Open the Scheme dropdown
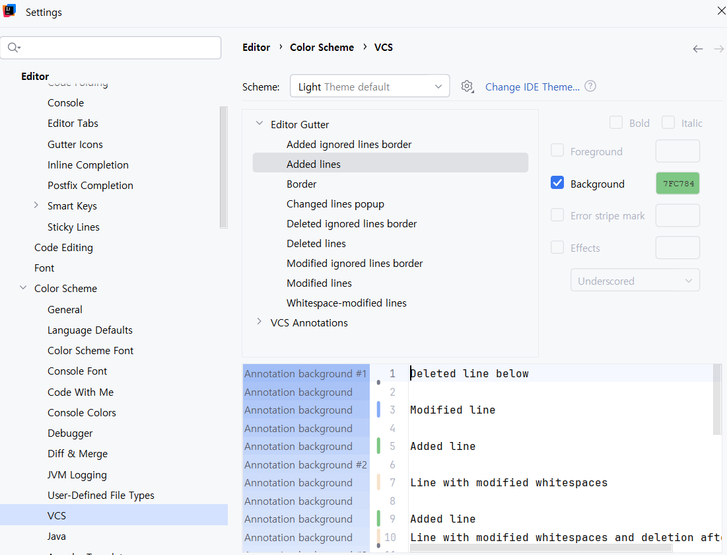Viewport: 727px width, 555px height. tap(370, 87)
